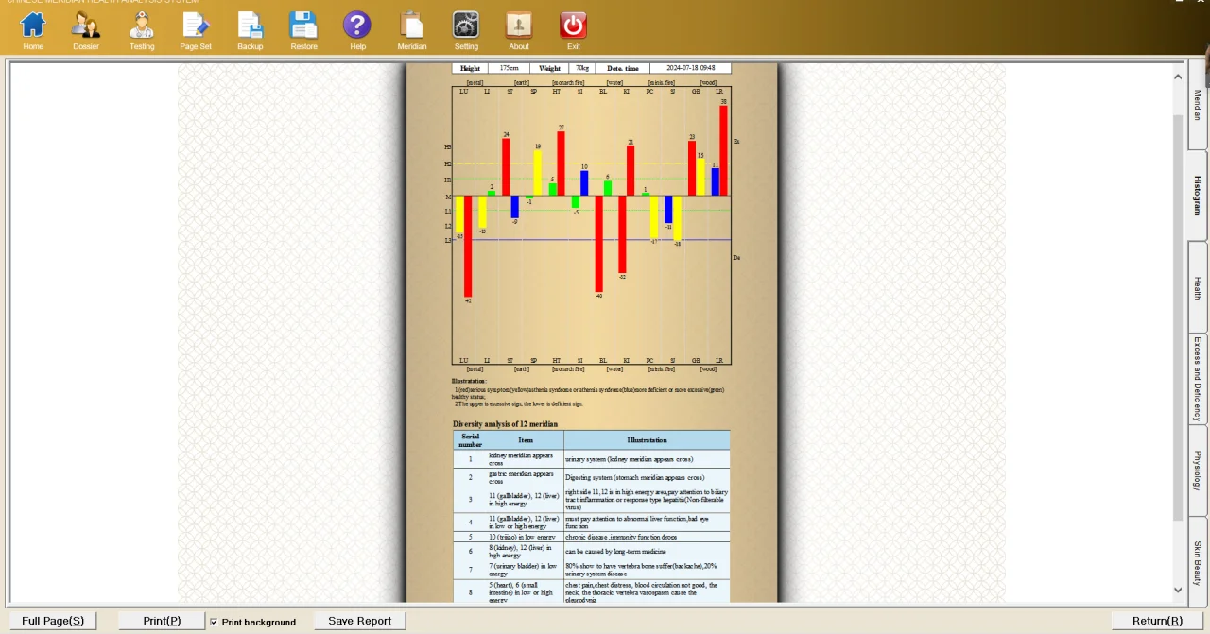Image resolution: width=1210 pixels, height=634 pixels.
Task: Click the detection time '2024-07-18 09:48'
Action: click(690, 68)
